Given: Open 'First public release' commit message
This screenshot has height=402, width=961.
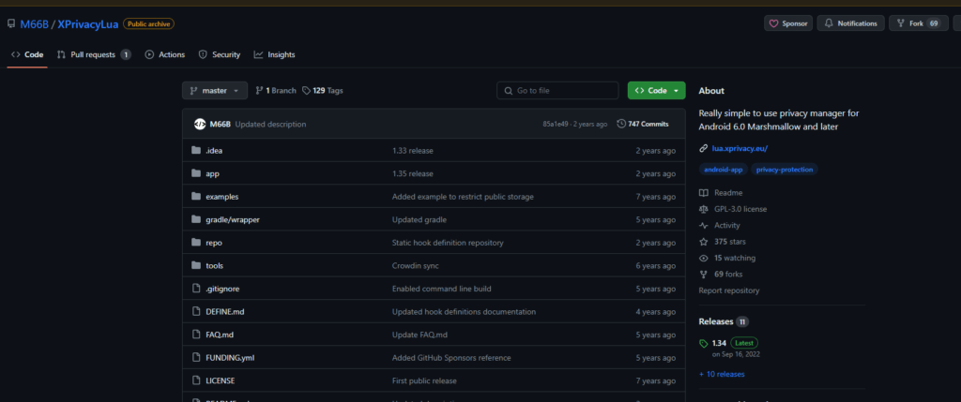Looking at the screenshot, I should 424,380.
